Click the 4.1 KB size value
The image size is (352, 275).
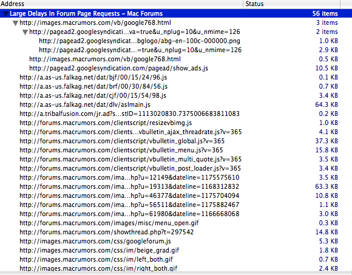[x=328, y=132]
